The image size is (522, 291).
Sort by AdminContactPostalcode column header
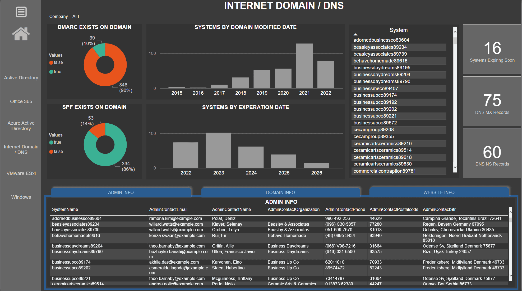pyautogui.click(x=394, y=209)
